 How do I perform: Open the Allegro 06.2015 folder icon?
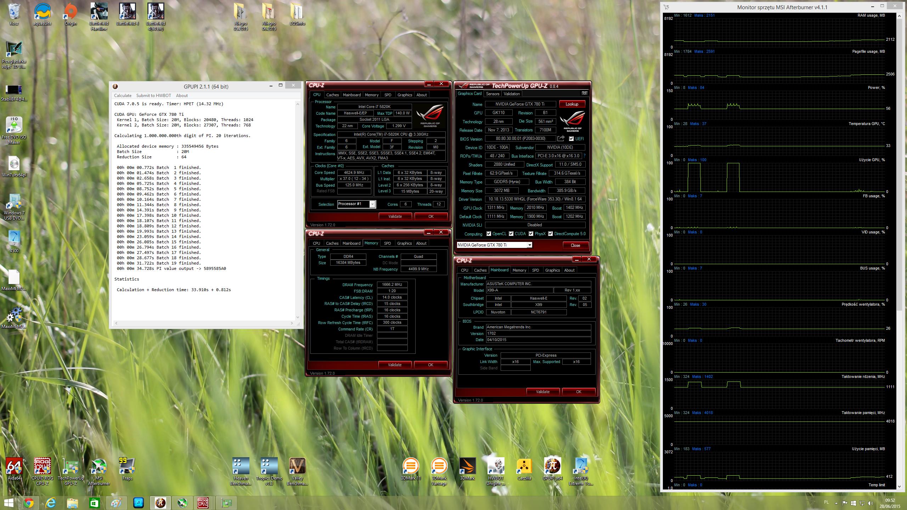click(x=269, y=17)
